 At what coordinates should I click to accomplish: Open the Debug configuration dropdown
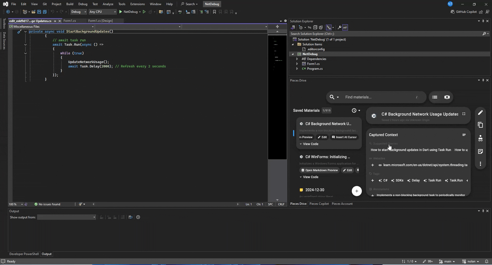78,12
